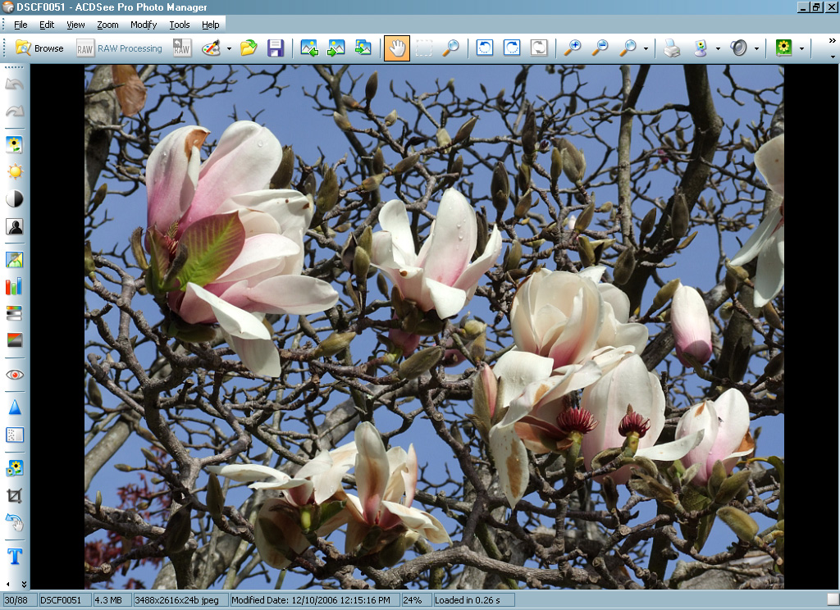Viewport: 840px width, 610px height.
Task: Click the Print icon
Action: pos(672,48)
